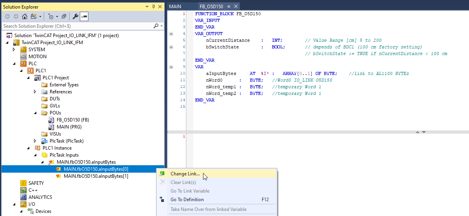Toggle the Preview Selected Items button
The height and width of the screenshot is (216, 469).
pyautogui.click(x=84, y=16)
